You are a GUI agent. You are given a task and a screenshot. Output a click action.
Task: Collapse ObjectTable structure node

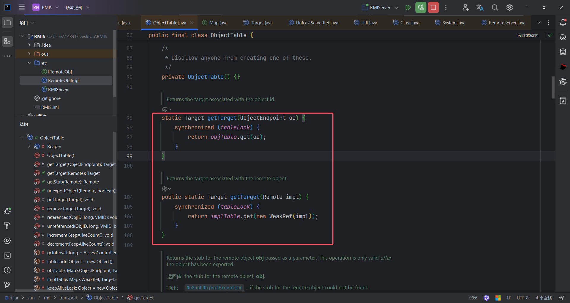(23, 137)
